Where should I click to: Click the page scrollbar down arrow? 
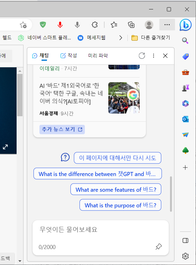[20, 261]
